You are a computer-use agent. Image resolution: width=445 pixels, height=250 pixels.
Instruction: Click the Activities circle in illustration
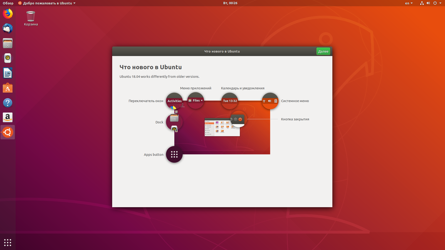(x=174, y=101)
